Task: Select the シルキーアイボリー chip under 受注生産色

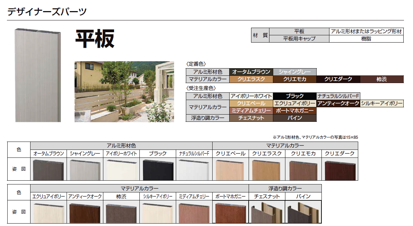Action: coord(382,103)
